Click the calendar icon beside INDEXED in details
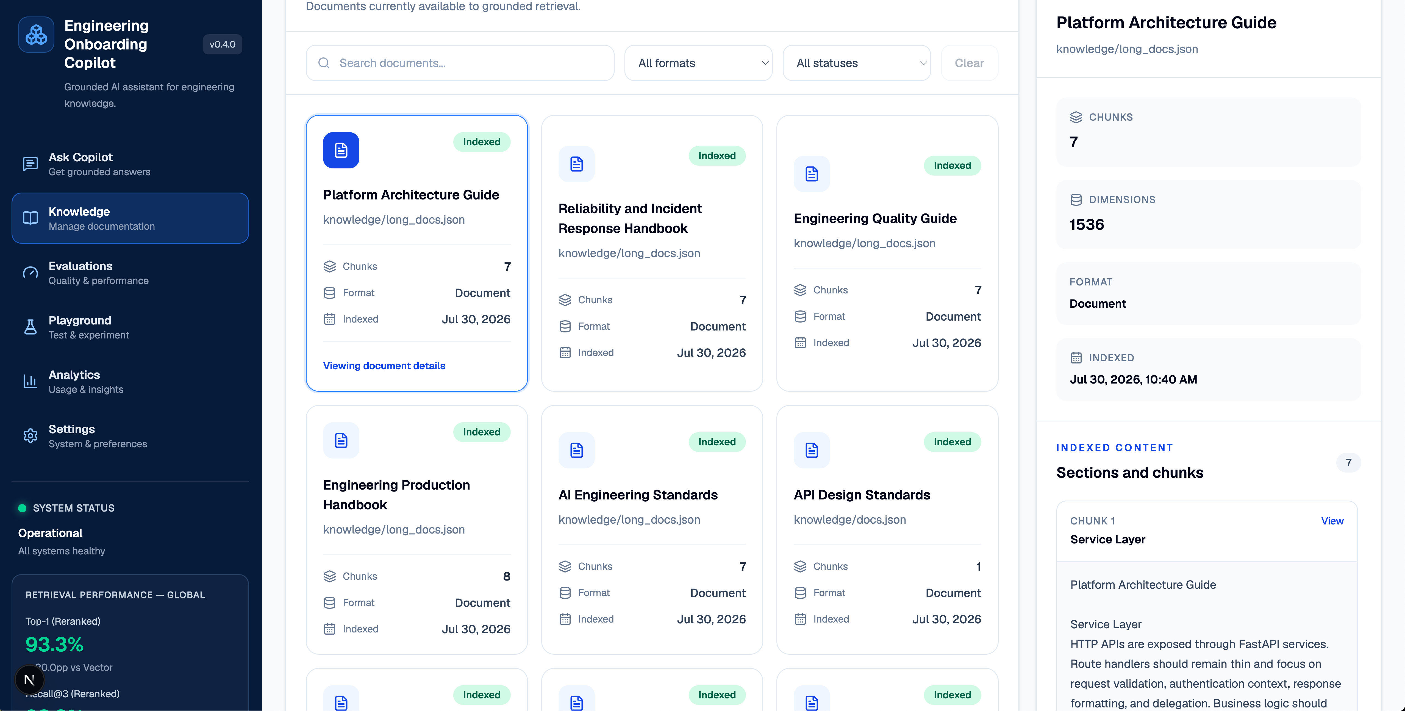The image size is (1405, 711). [1076, 358]
